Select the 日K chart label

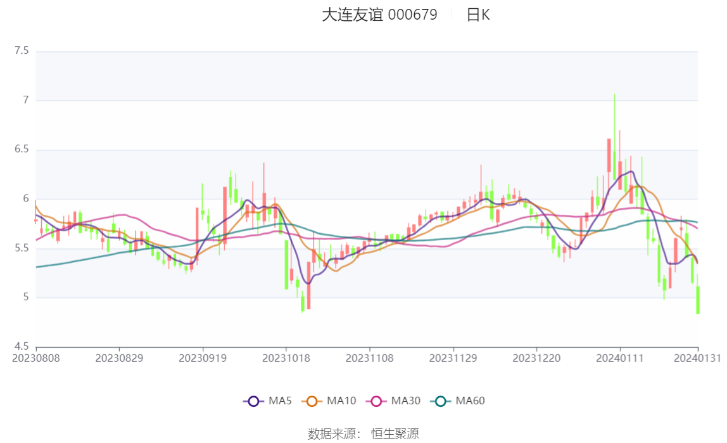point(478,15)
